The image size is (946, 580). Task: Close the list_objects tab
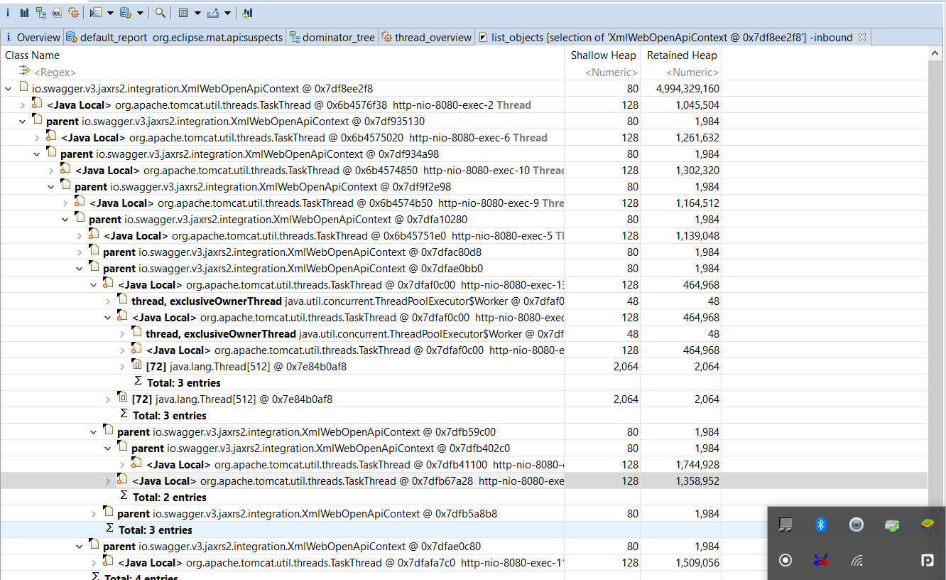[861, 36]
